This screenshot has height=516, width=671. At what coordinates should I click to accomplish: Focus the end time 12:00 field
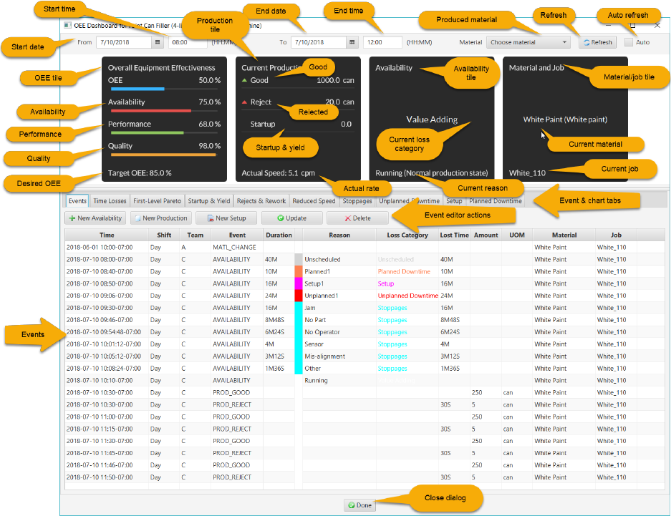(382, 42)
